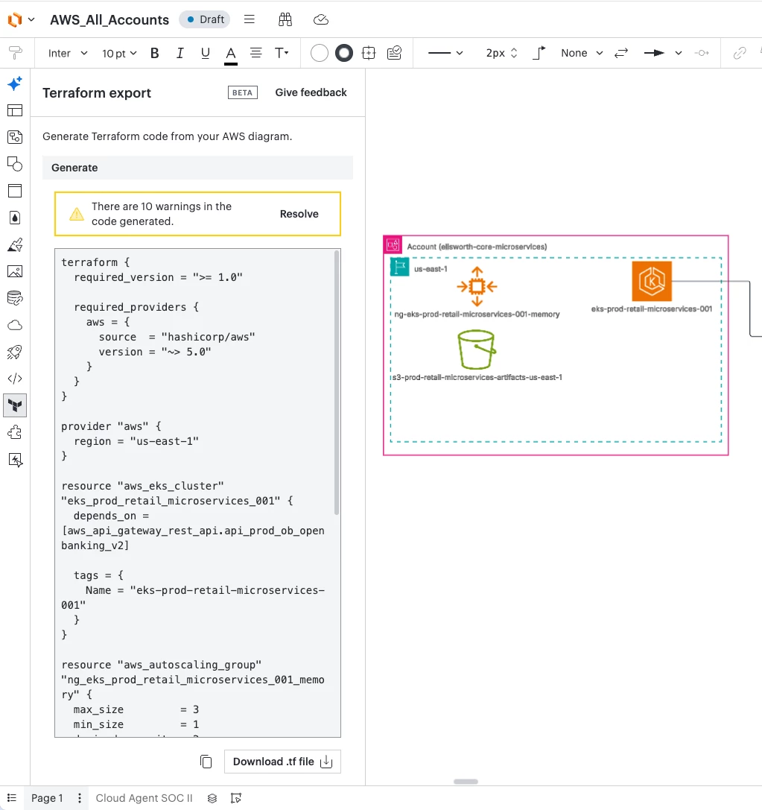Viewport: 762px width, 810px height.
Task: Open the containers panel in left sidebar
Action: (x=15, y=191)
